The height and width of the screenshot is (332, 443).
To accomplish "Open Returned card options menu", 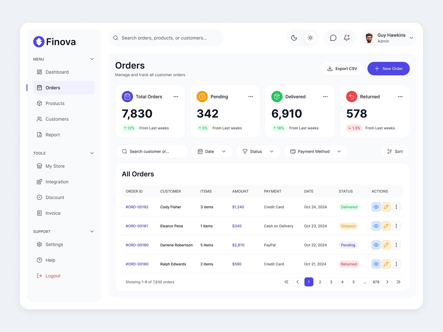I will [400, 97].
